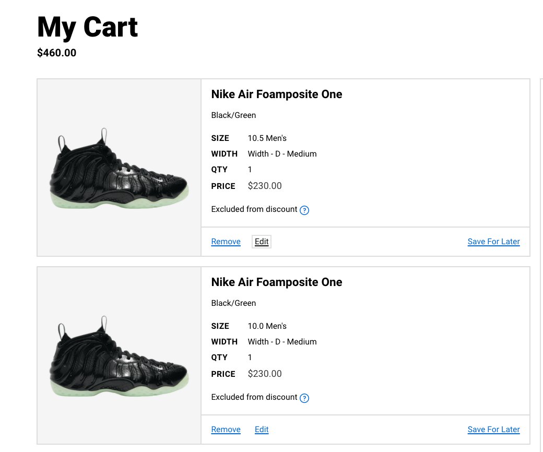Click the product title of the size 10.0 item
Image resolution: width=543 pixels, height=452 pixels.
tap(277, 282)
